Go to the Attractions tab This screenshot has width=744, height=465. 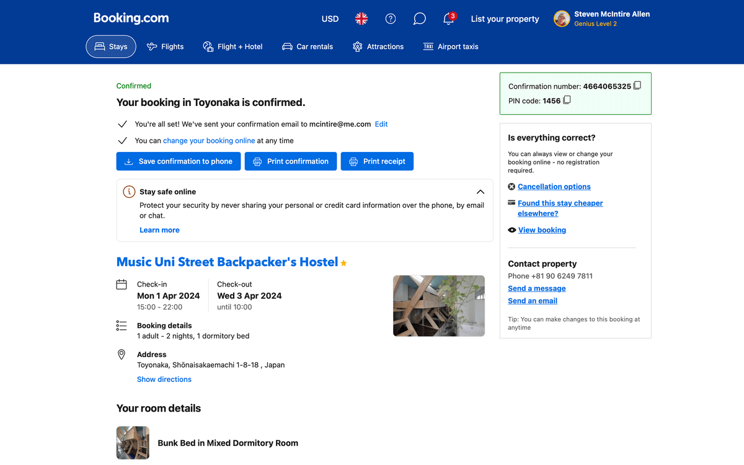pyautogui.click(x=378, y=46)
